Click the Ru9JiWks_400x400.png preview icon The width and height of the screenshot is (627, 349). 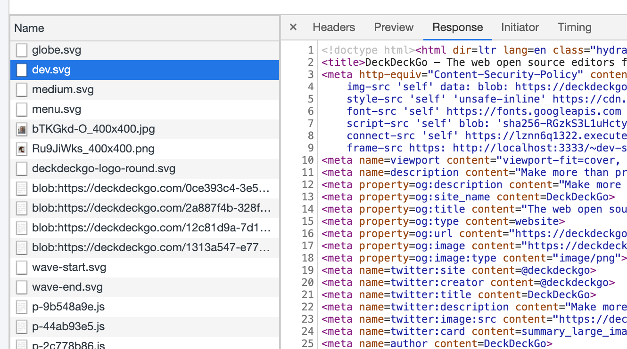[22, 149]
